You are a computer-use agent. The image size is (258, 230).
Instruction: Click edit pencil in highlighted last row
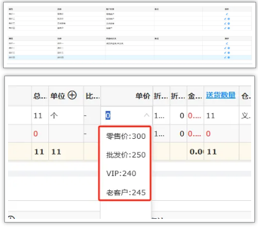click(225, 58)
